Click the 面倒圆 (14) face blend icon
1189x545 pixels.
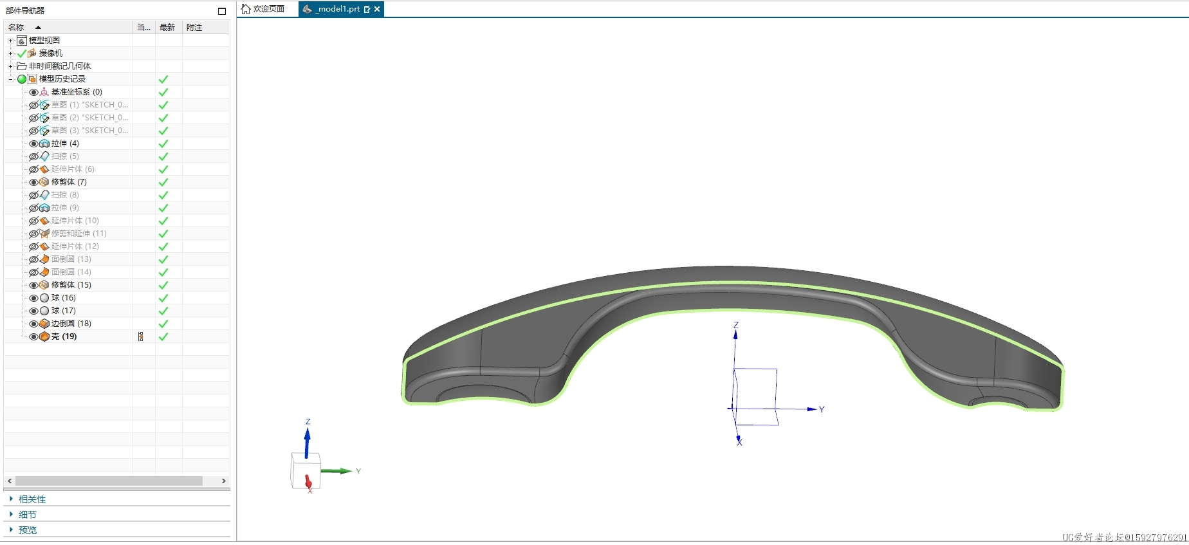point(44,272)
